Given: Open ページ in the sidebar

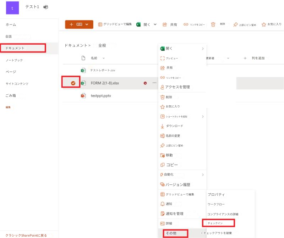Looking at the screenshot, I should tap(11, 72).
